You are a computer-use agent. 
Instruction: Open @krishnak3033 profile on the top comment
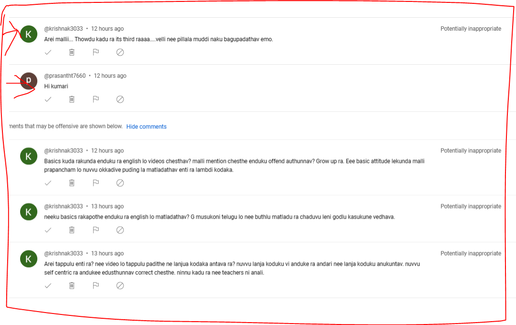tap(64, 29)
